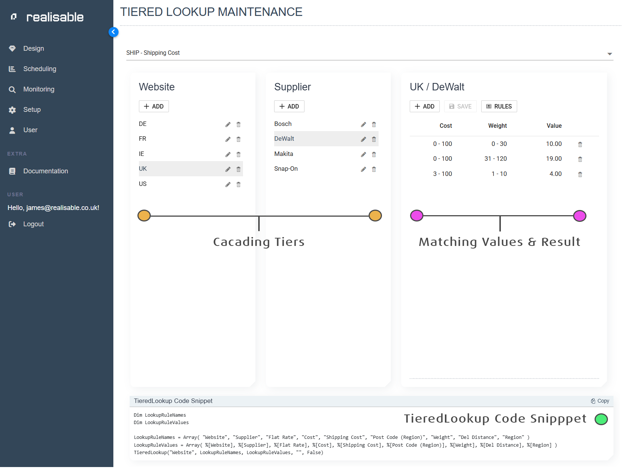Delete the US website entry
This screenshot has height=470, width=622.
click(239, 184)
